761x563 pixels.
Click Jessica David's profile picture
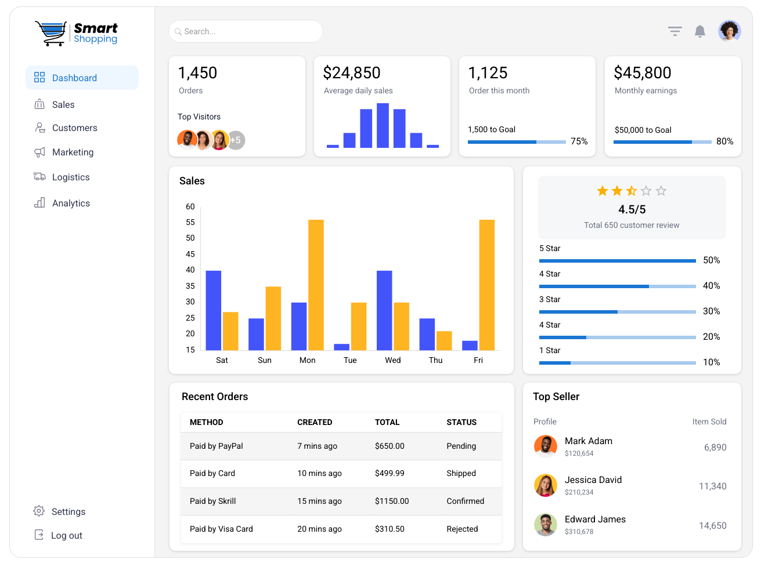546,485
